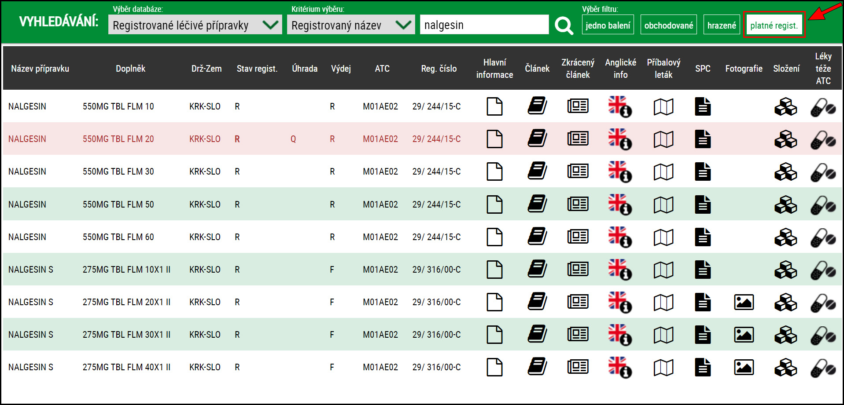Open Anglické info for NALGESIN S 10X1 II

pyautogui.click(x=620, y=270)
